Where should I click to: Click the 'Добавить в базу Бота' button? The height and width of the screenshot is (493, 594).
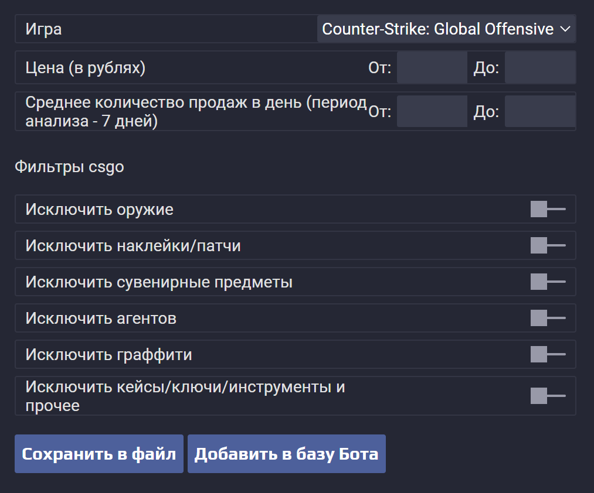coord(286,454)
